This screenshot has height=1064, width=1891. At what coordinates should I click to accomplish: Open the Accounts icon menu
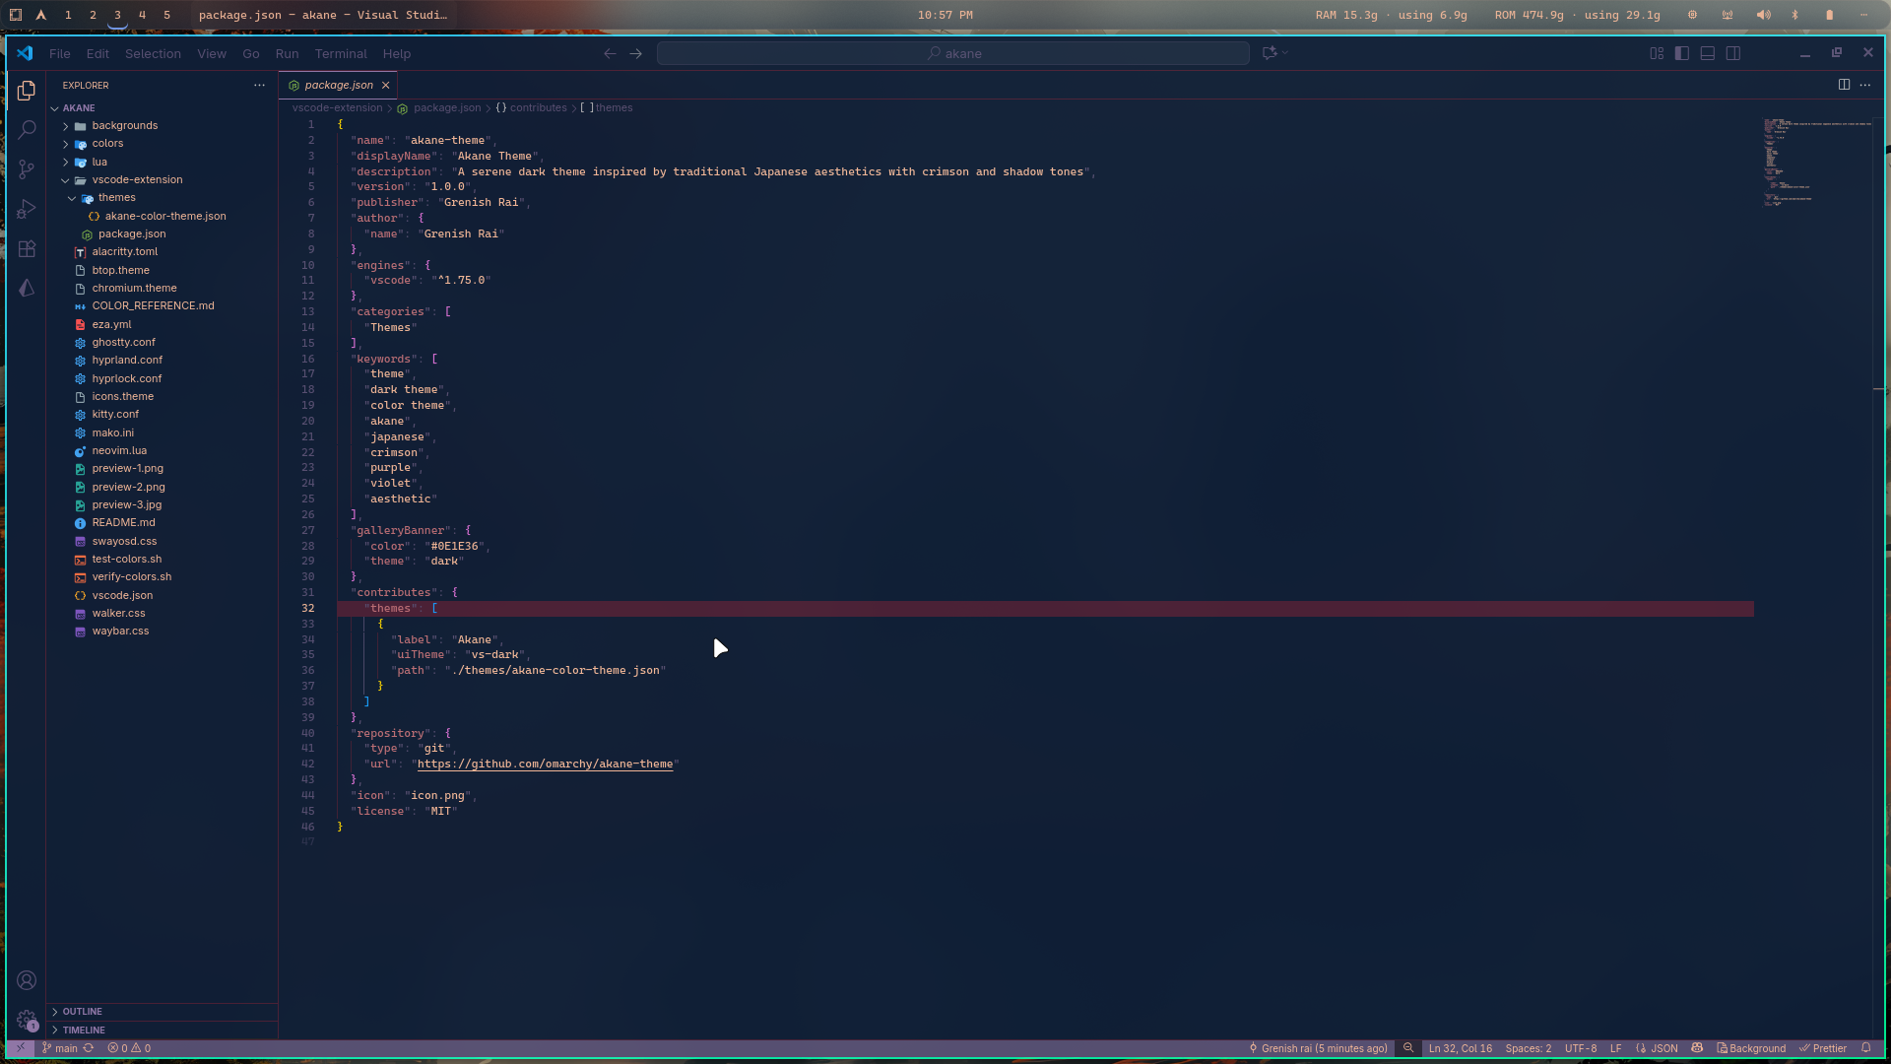click(28, 980)
